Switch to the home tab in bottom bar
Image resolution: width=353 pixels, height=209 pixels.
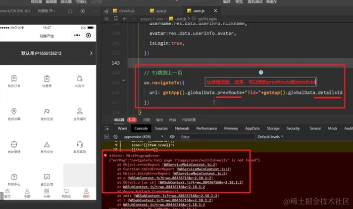click(x=7, y=193)
